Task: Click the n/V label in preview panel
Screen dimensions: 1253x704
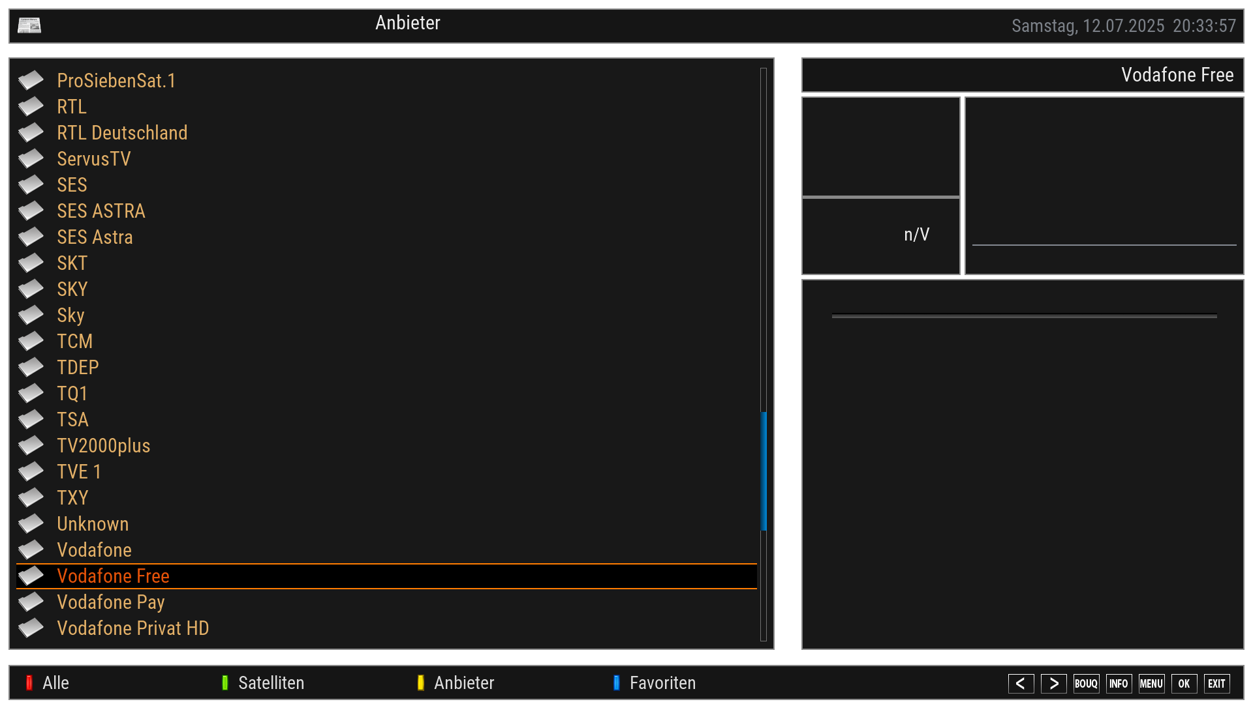Action: coord(916,235)
